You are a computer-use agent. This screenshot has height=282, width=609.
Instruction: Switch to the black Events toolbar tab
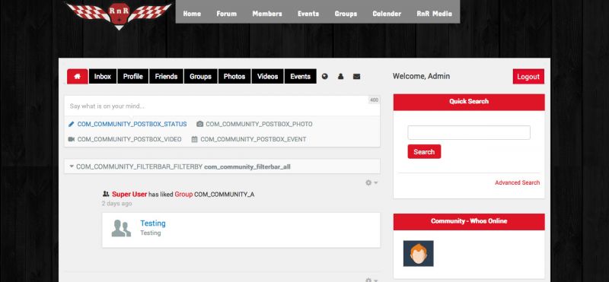point(300,77)
